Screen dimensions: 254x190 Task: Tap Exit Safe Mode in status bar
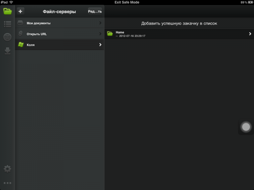click(127, 2)
